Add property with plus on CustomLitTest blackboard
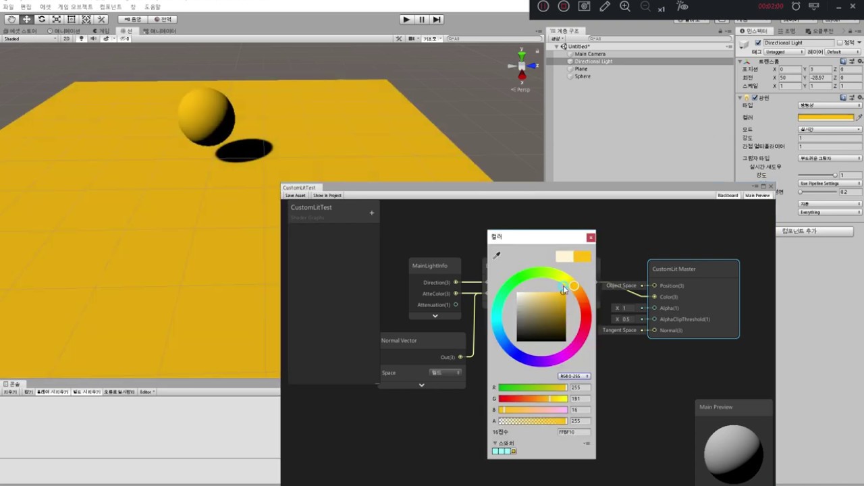864x486 pixels. pos(371,213)
